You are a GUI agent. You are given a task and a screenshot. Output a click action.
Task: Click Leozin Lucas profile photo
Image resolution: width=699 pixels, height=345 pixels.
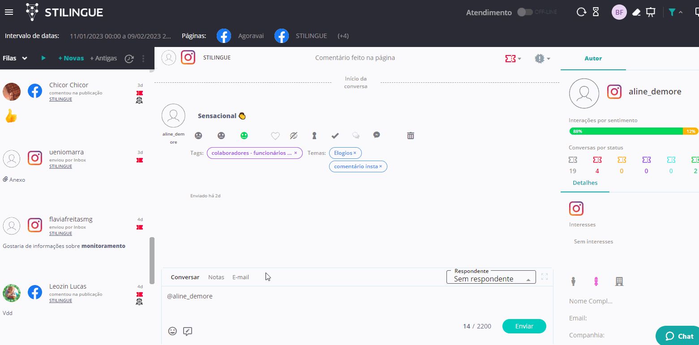tap(12, 293)
